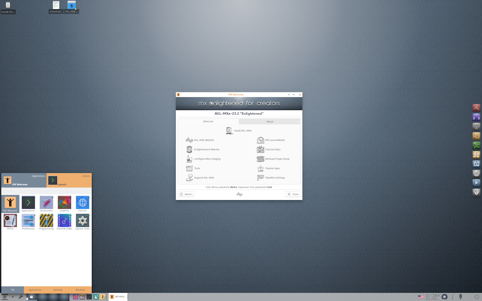This screenshot has height=301, width=482.
Task: Open the window menu dropdown arrow in title bar
Action: pos(289,95)
